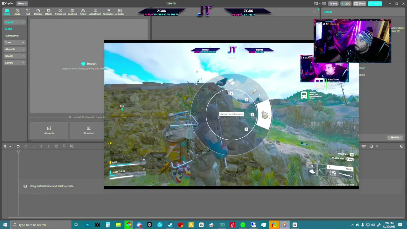The image size is (407, 229).
Task: Click the Delete trash icon in timeline
Action: (56, 146)
